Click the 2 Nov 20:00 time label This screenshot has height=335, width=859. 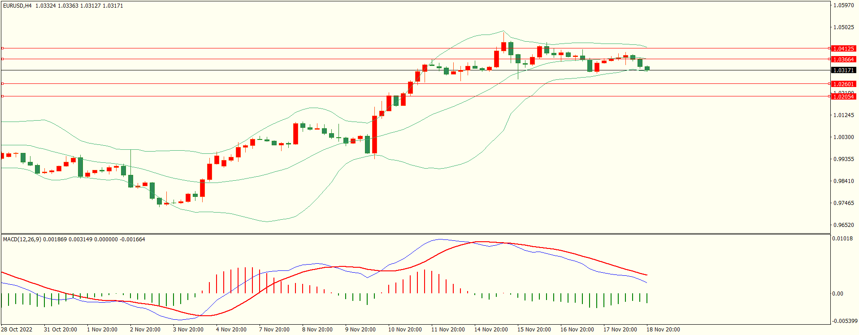click(x=145, y=330)
